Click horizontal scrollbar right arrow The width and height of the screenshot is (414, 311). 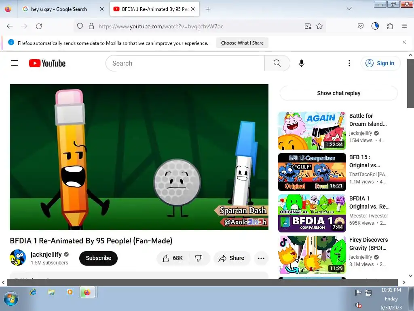click(404, 282)
